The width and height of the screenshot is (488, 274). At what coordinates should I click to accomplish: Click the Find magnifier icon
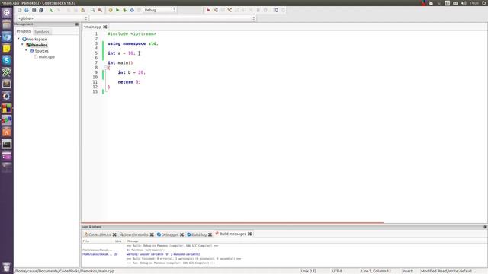click(93, 10)
